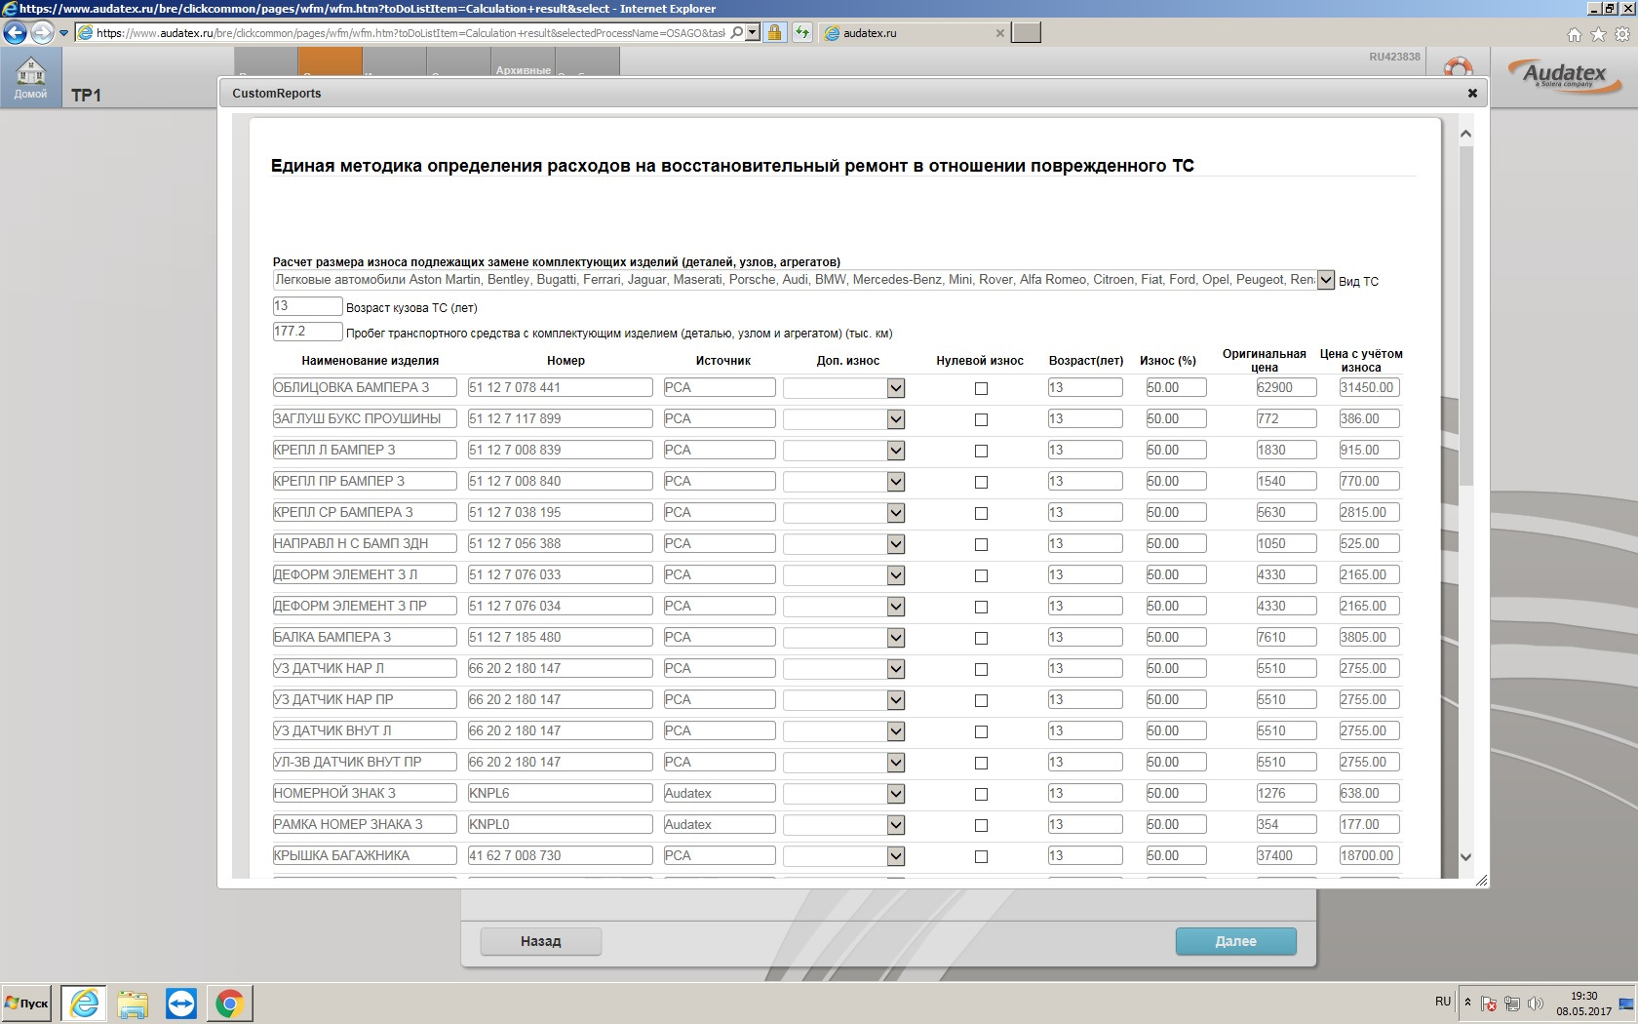Check Нулевой износ for ЗАГЛУШ БУКС ПРОУШИНЫ
The image size is (1638, 1024).
(x=982, y=419)
